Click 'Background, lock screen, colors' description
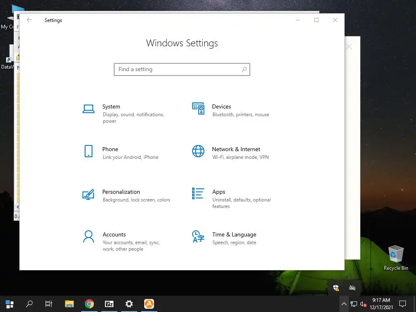Image resolution: width=416 pixels, height=312 pixels. (x=136, y=200)
